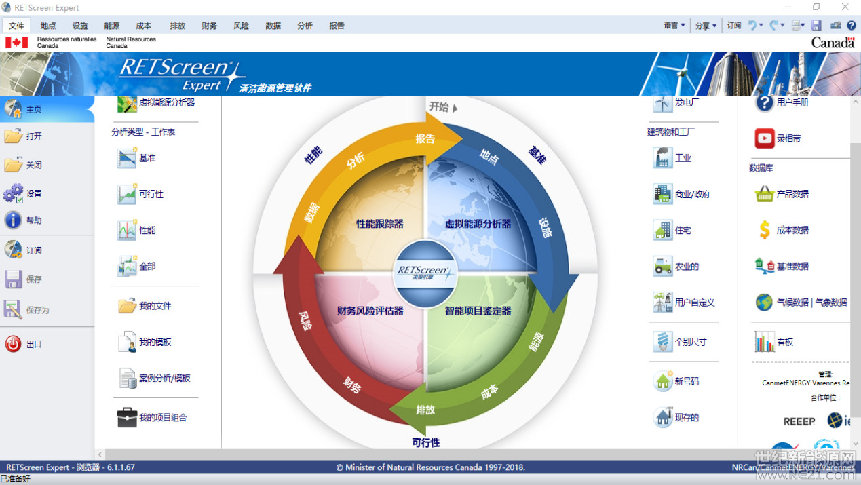Open 我的文件 folder
This screenshot has width=861, height=485.
pos(145,306)
